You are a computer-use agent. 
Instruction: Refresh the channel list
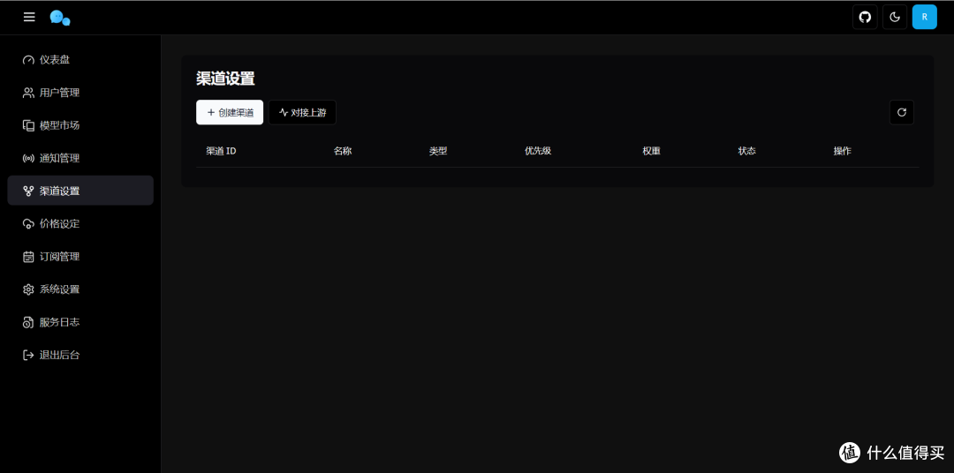pos(902,112)
